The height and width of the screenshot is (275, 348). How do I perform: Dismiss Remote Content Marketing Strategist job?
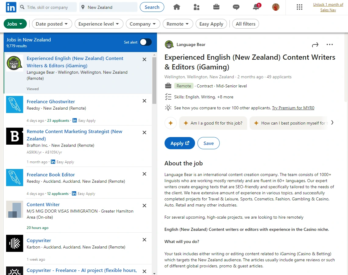tap(144, 132)
